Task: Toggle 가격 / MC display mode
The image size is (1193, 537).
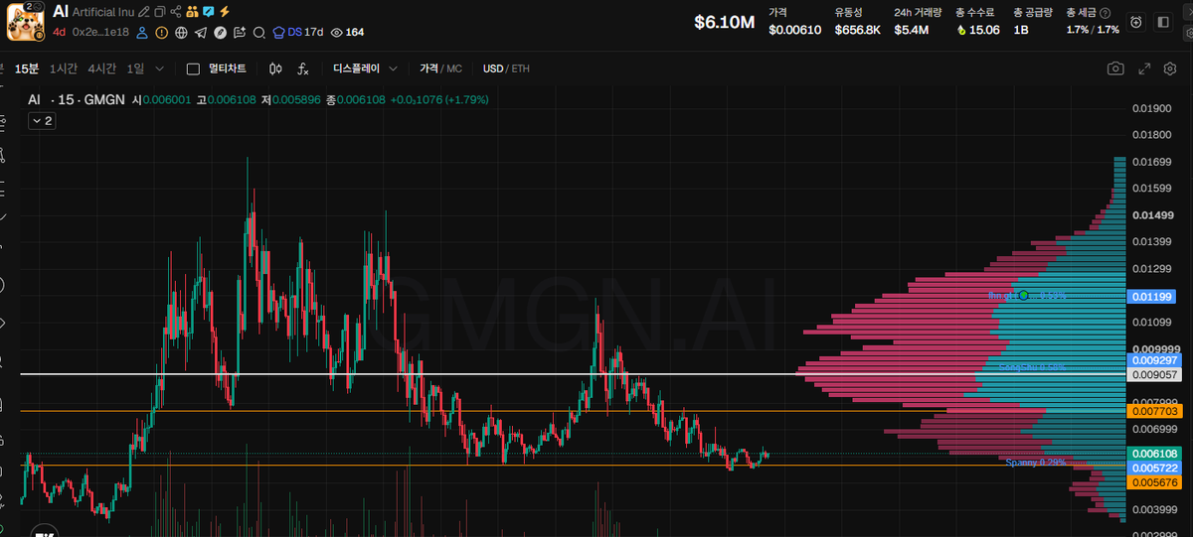Action: 440,68
